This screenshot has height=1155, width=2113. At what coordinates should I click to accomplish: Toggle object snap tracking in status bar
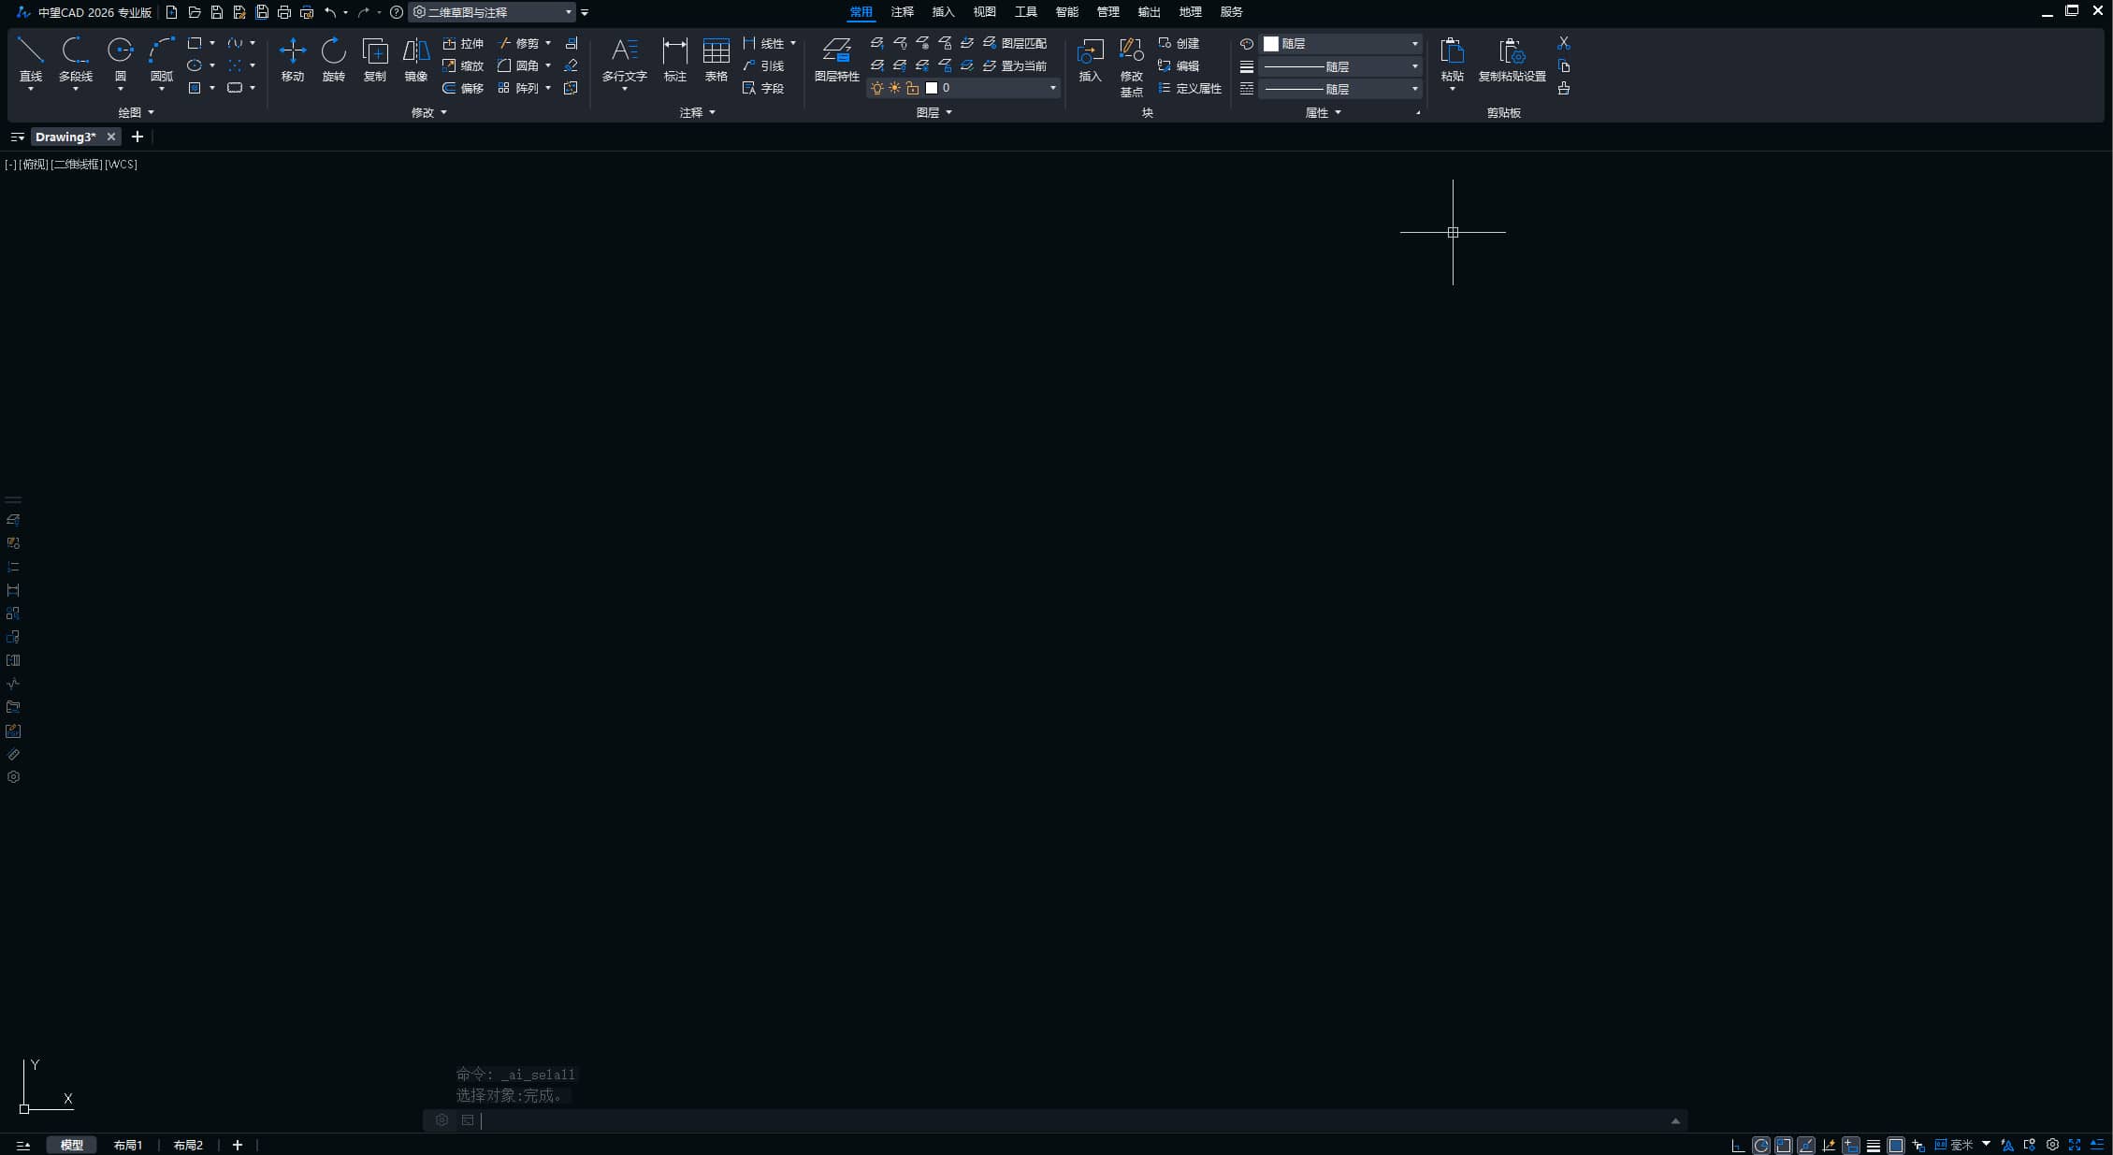click(1806, 1145)
